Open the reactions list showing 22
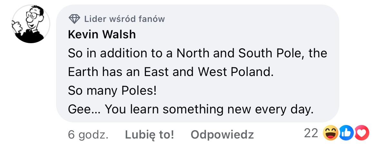 311,133
